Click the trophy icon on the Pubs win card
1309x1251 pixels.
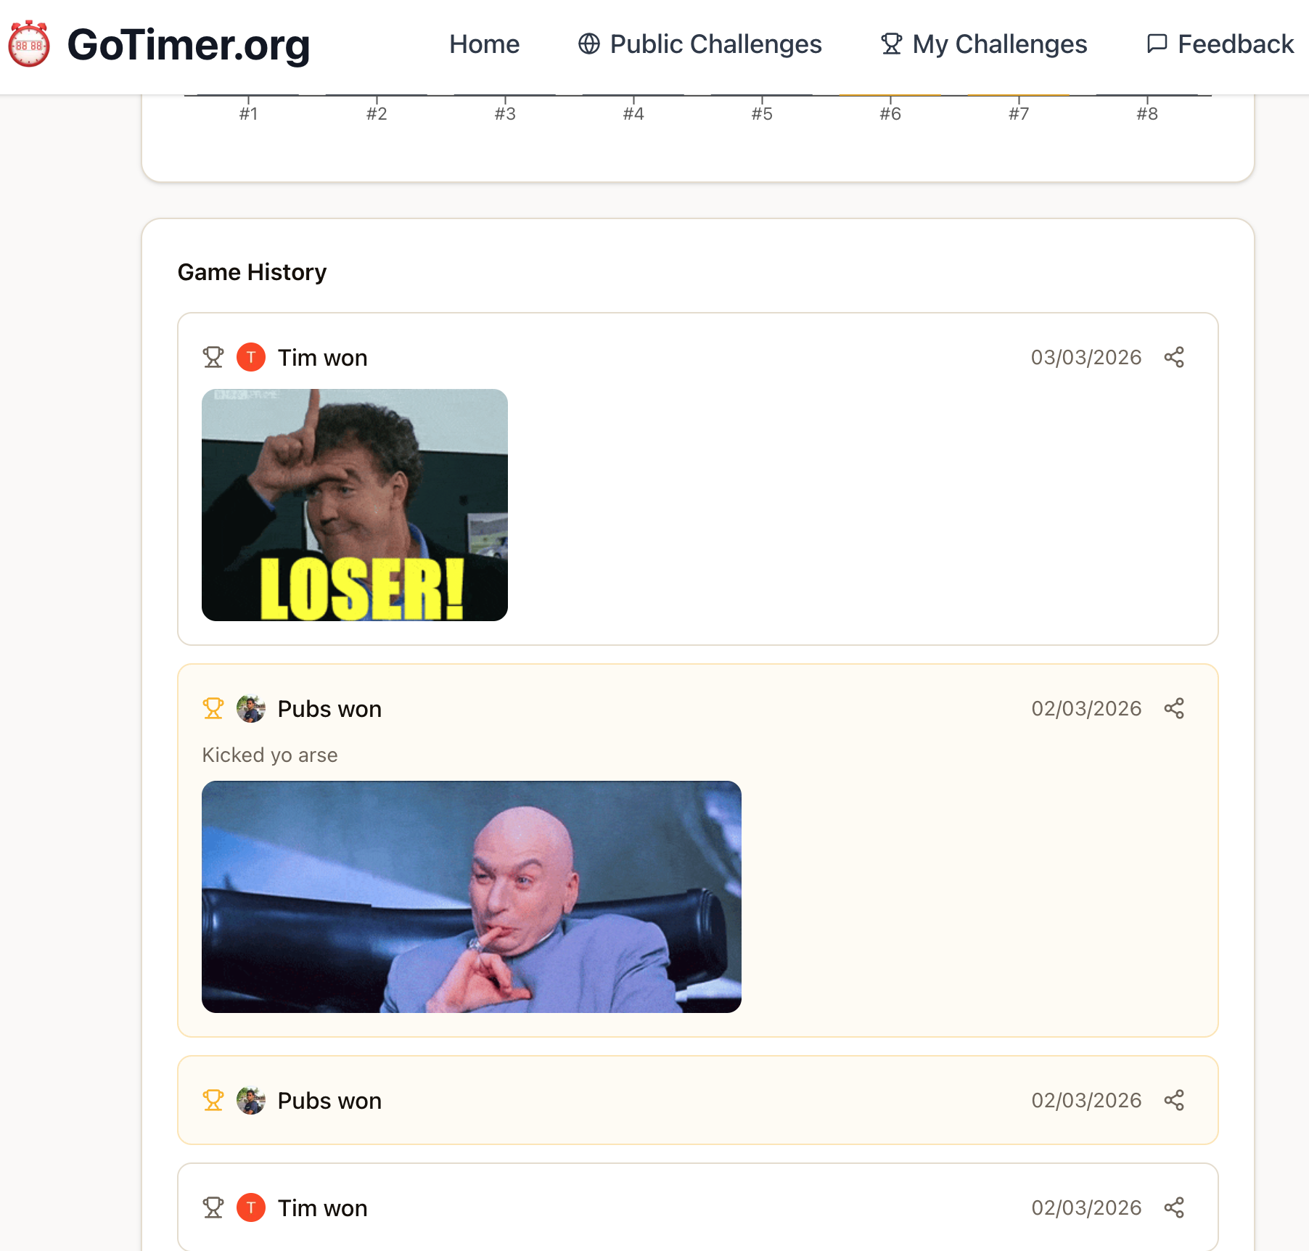coord(213,708)
